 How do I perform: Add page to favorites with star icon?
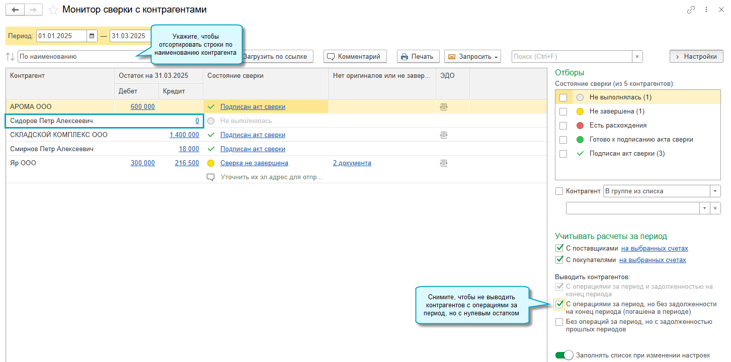click(x=53, y=10)
